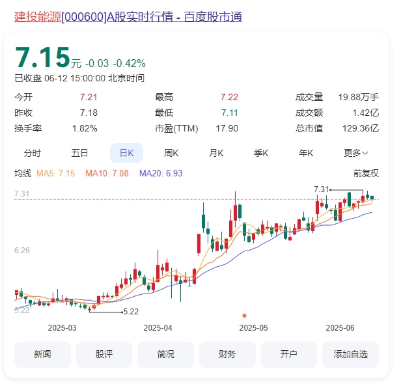Click the MA10 moving average legend

coord(109,173)
